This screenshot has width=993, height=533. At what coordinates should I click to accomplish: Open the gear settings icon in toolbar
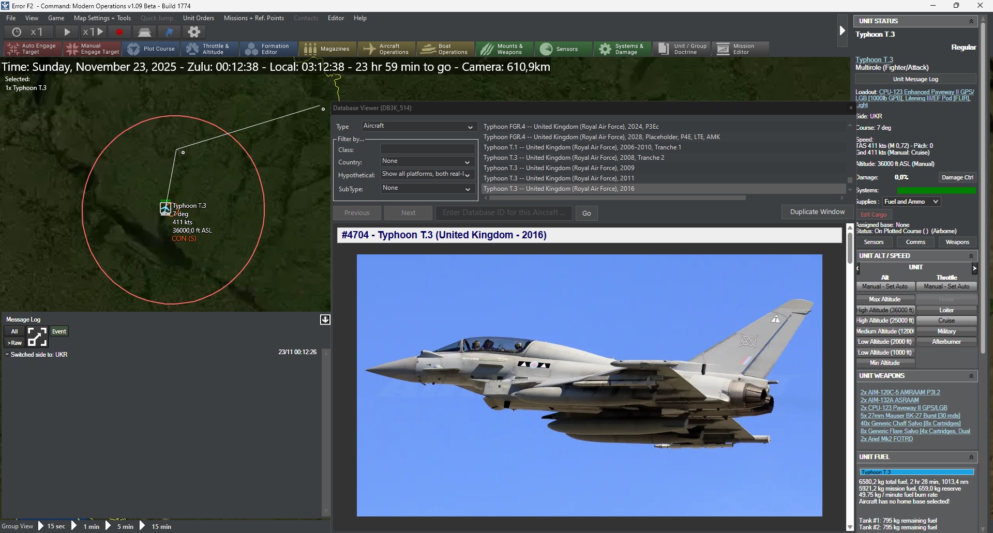tap(194, 32)
